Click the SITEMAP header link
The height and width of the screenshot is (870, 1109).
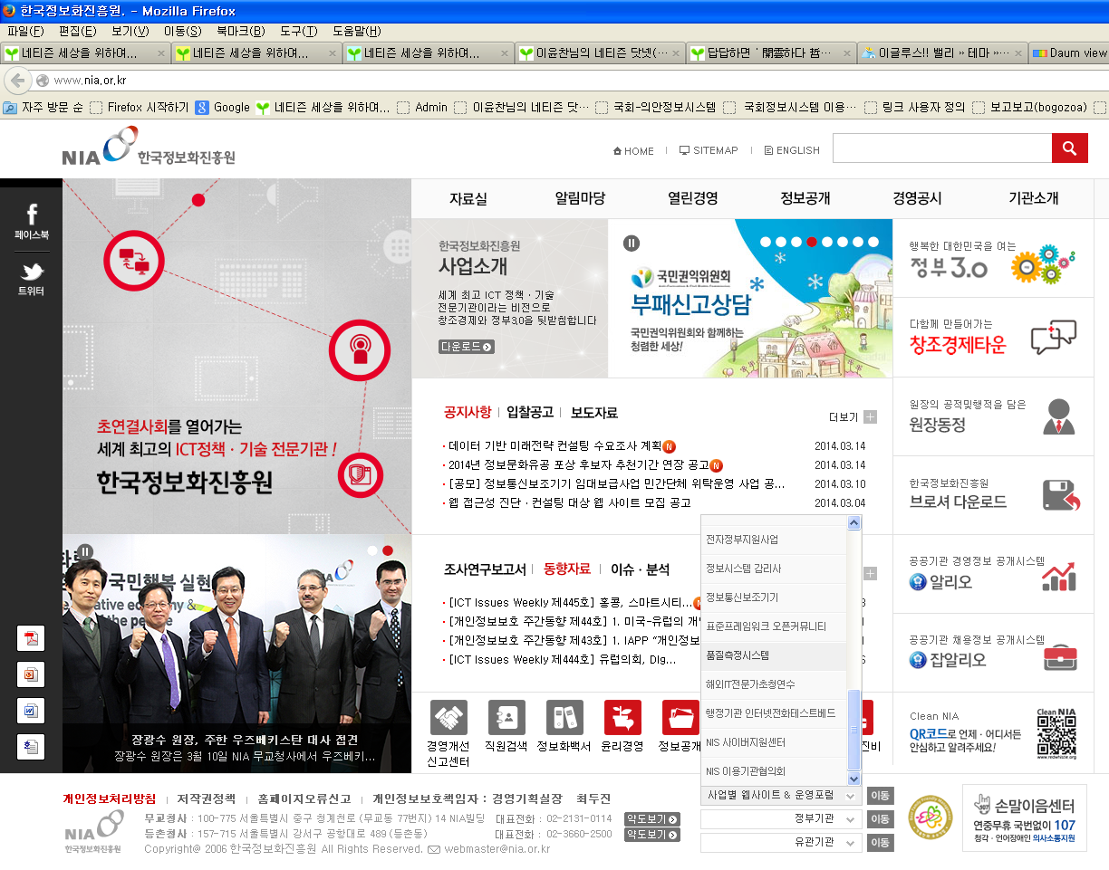709,150
